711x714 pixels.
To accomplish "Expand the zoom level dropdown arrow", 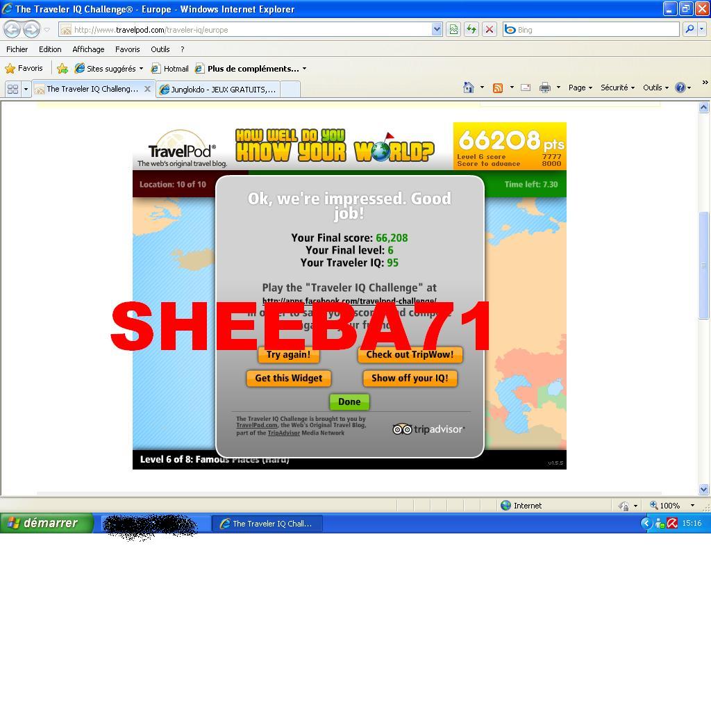I will click(692, 506).
